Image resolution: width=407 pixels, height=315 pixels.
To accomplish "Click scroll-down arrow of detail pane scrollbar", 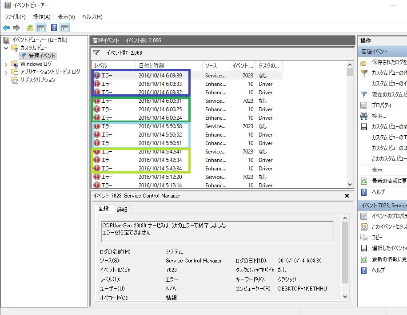I will 345,297.
